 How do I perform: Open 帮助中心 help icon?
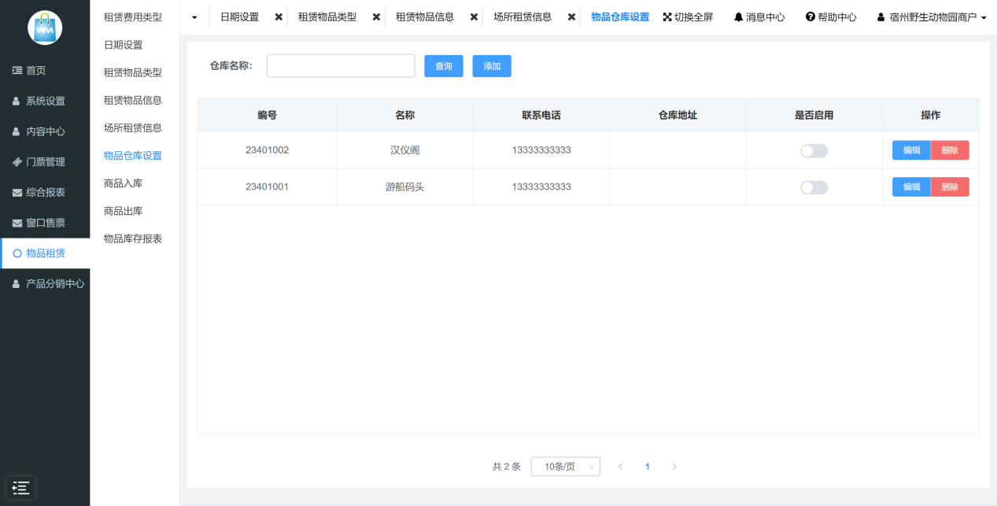810,17
